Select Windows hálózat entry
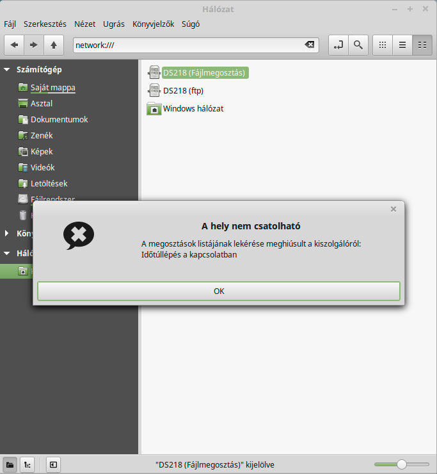Screen dimensions: 437x474 point(193,109)
